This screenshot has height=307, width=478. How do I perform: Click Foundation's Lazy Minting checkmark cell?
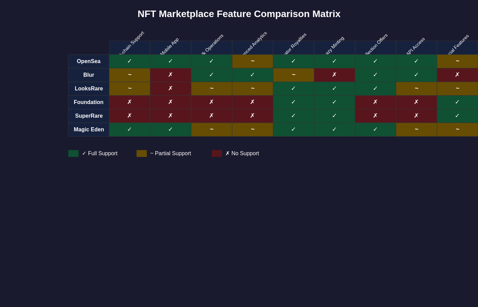[x=335, y=102]
